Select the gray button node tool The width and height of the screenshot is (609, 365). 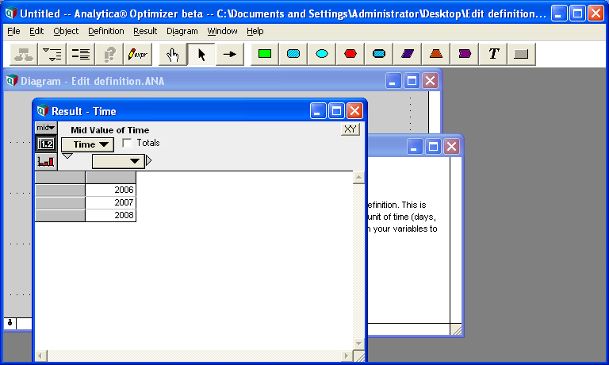pos(521,54)
